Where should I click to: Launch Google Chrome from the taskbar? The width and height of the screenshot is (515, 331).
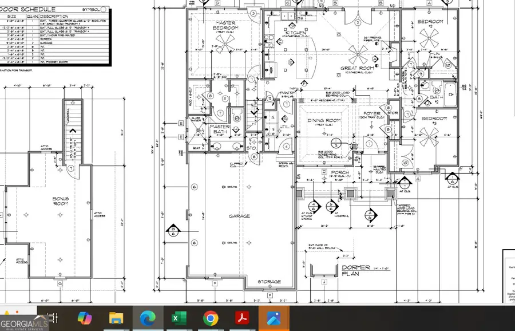[211, 319]
